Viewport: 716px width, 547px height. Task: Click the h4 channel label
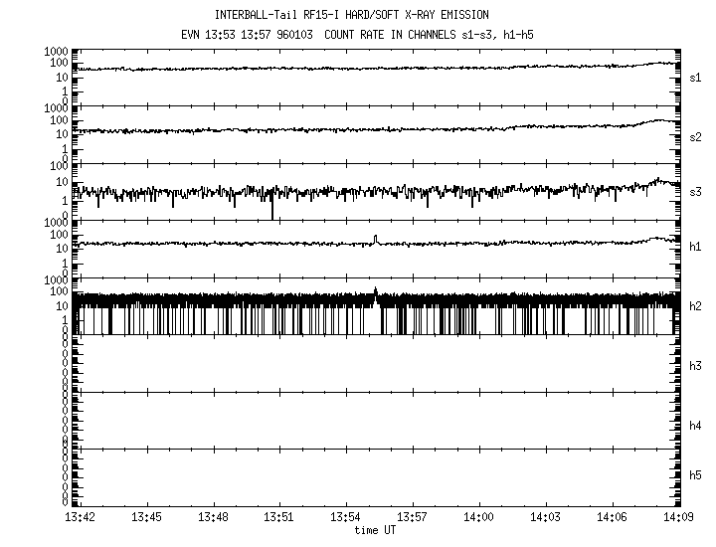coord(695,426)
